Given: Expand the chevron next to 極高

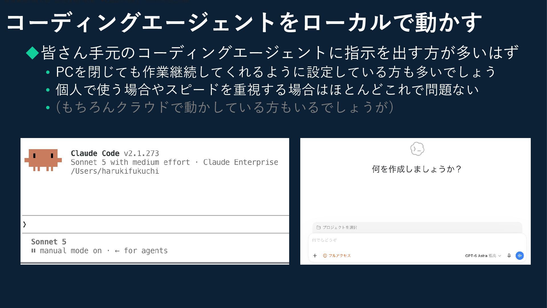Looking at the screenshot, I should pos(499,256).
